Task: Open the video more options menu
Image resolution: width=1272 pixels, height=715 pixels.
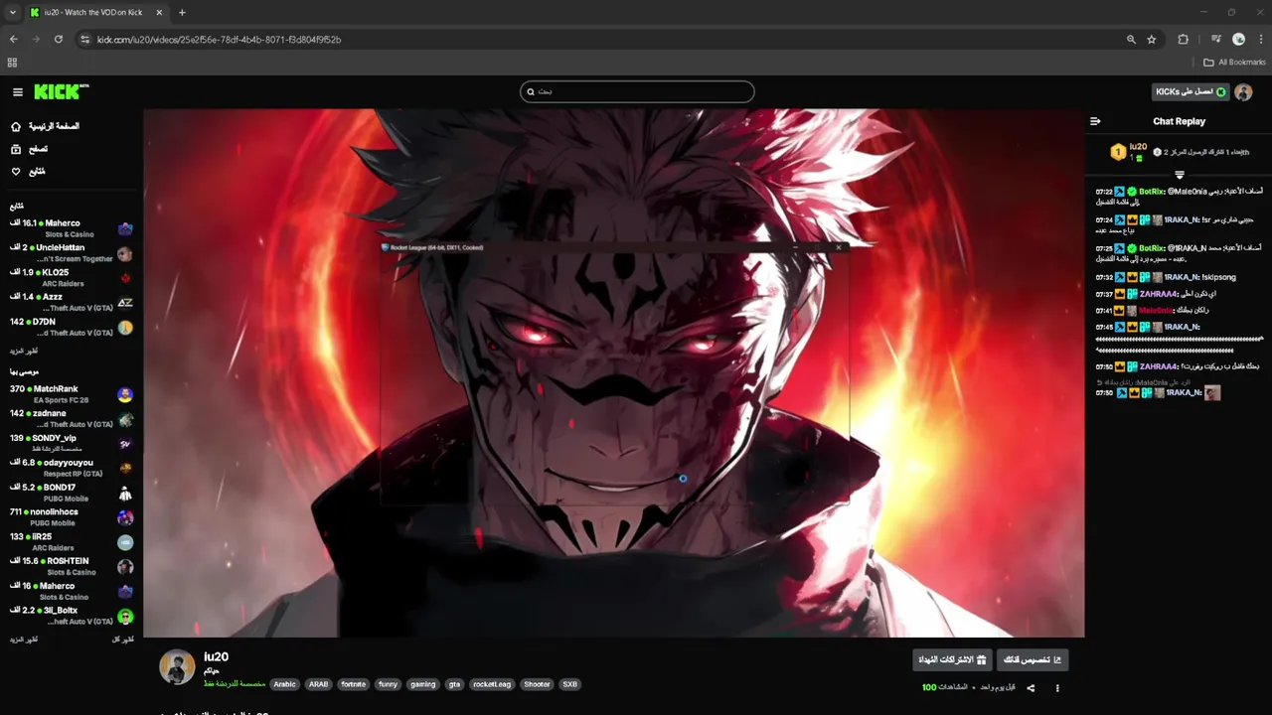Action: 1057,688
